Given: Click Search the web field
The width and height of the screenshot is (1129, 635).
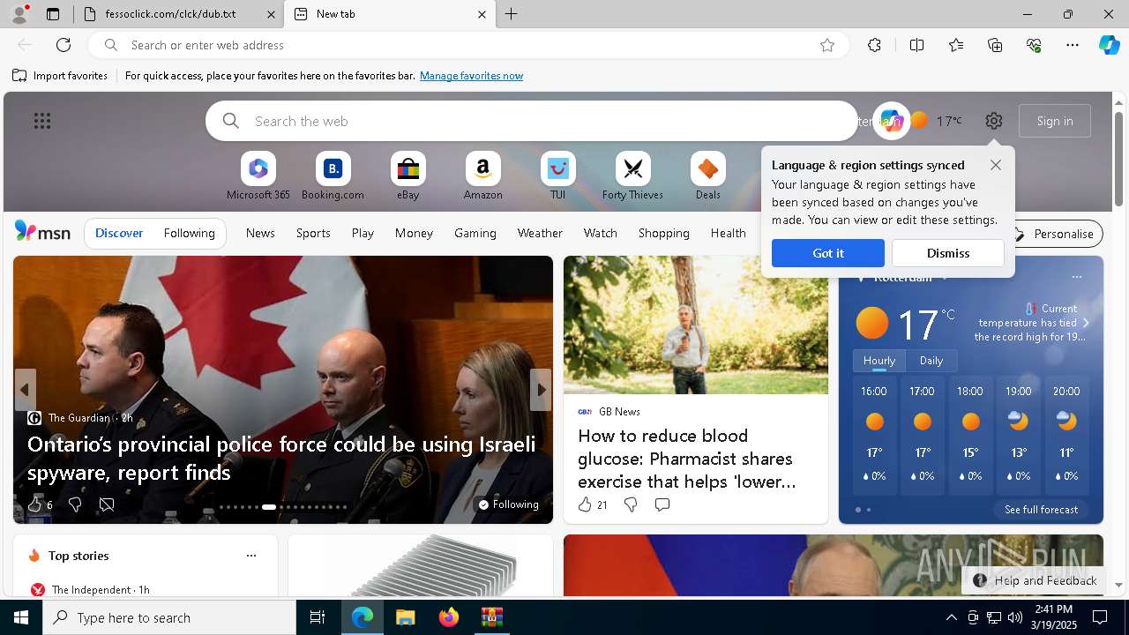Looking at the screenshot, I should point(532,121).
